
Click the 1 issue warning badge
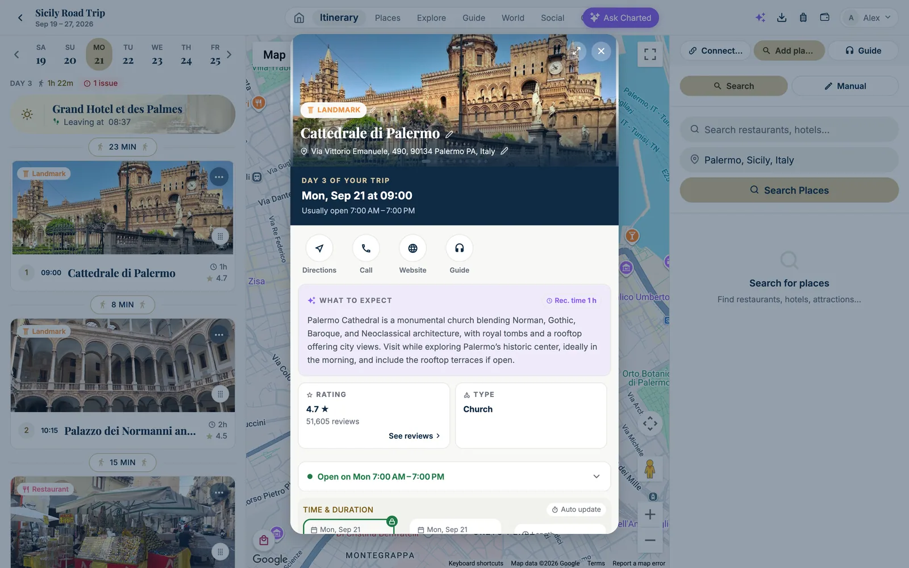pyautogui.click(x=101, y=83)
